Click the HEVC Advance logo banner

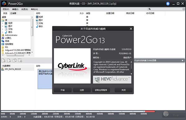(x=112, y=79)
